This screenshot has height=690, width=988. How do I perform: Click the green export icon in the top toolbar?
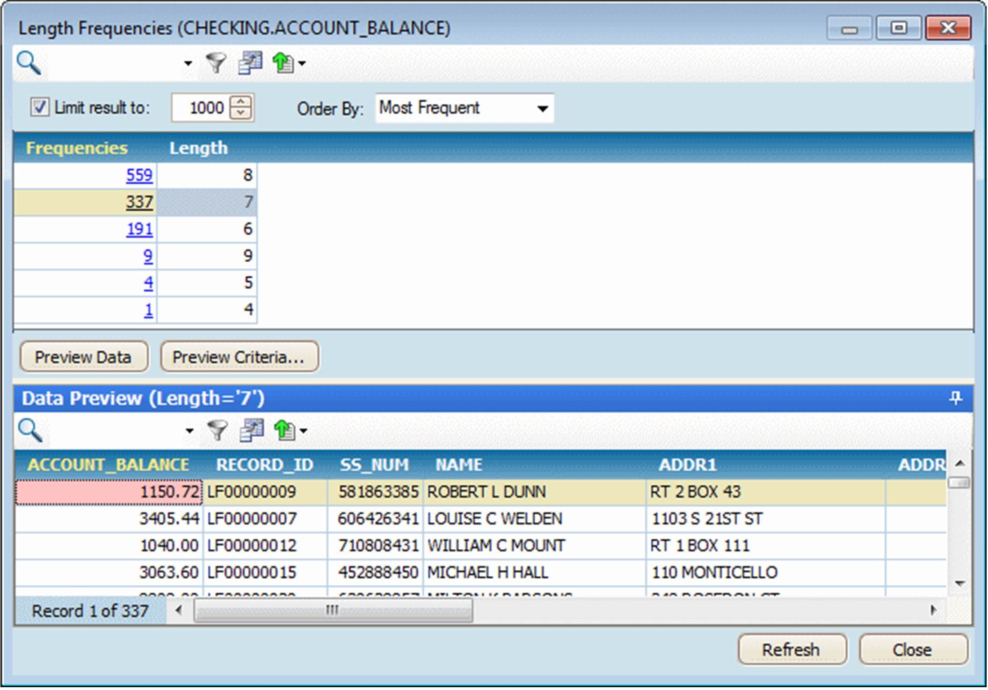(x=283, y=63)
